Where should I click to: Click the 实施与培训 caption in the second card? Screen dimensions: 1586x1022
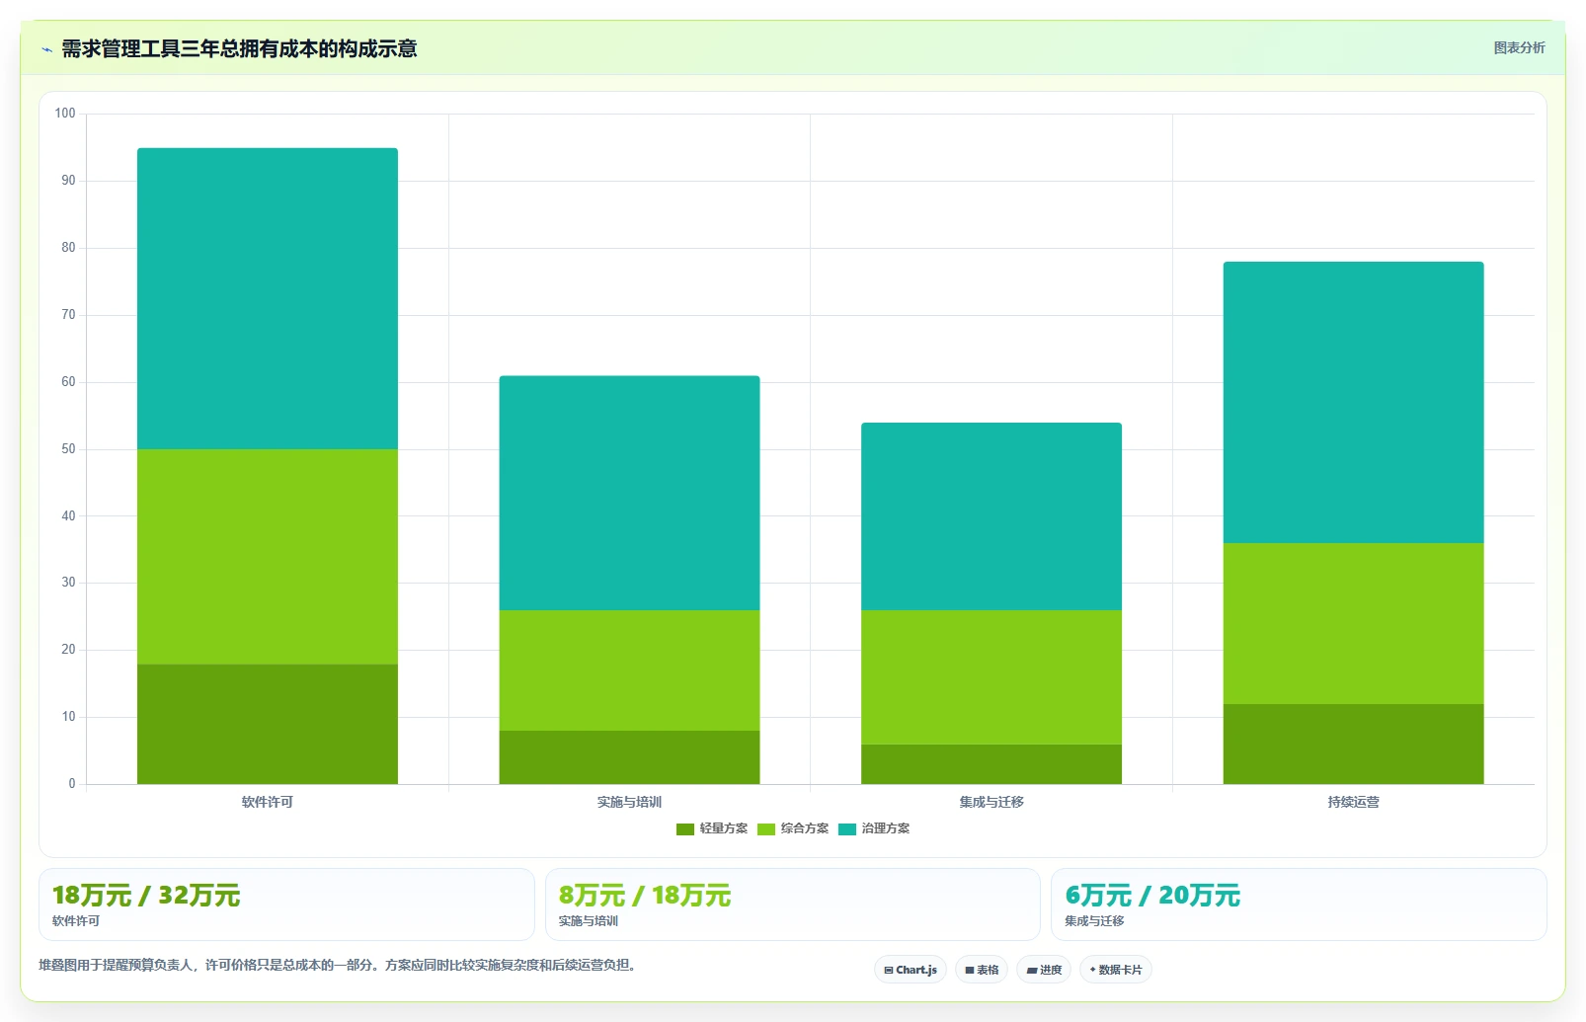pyautogui.click(x=589, y=921)
